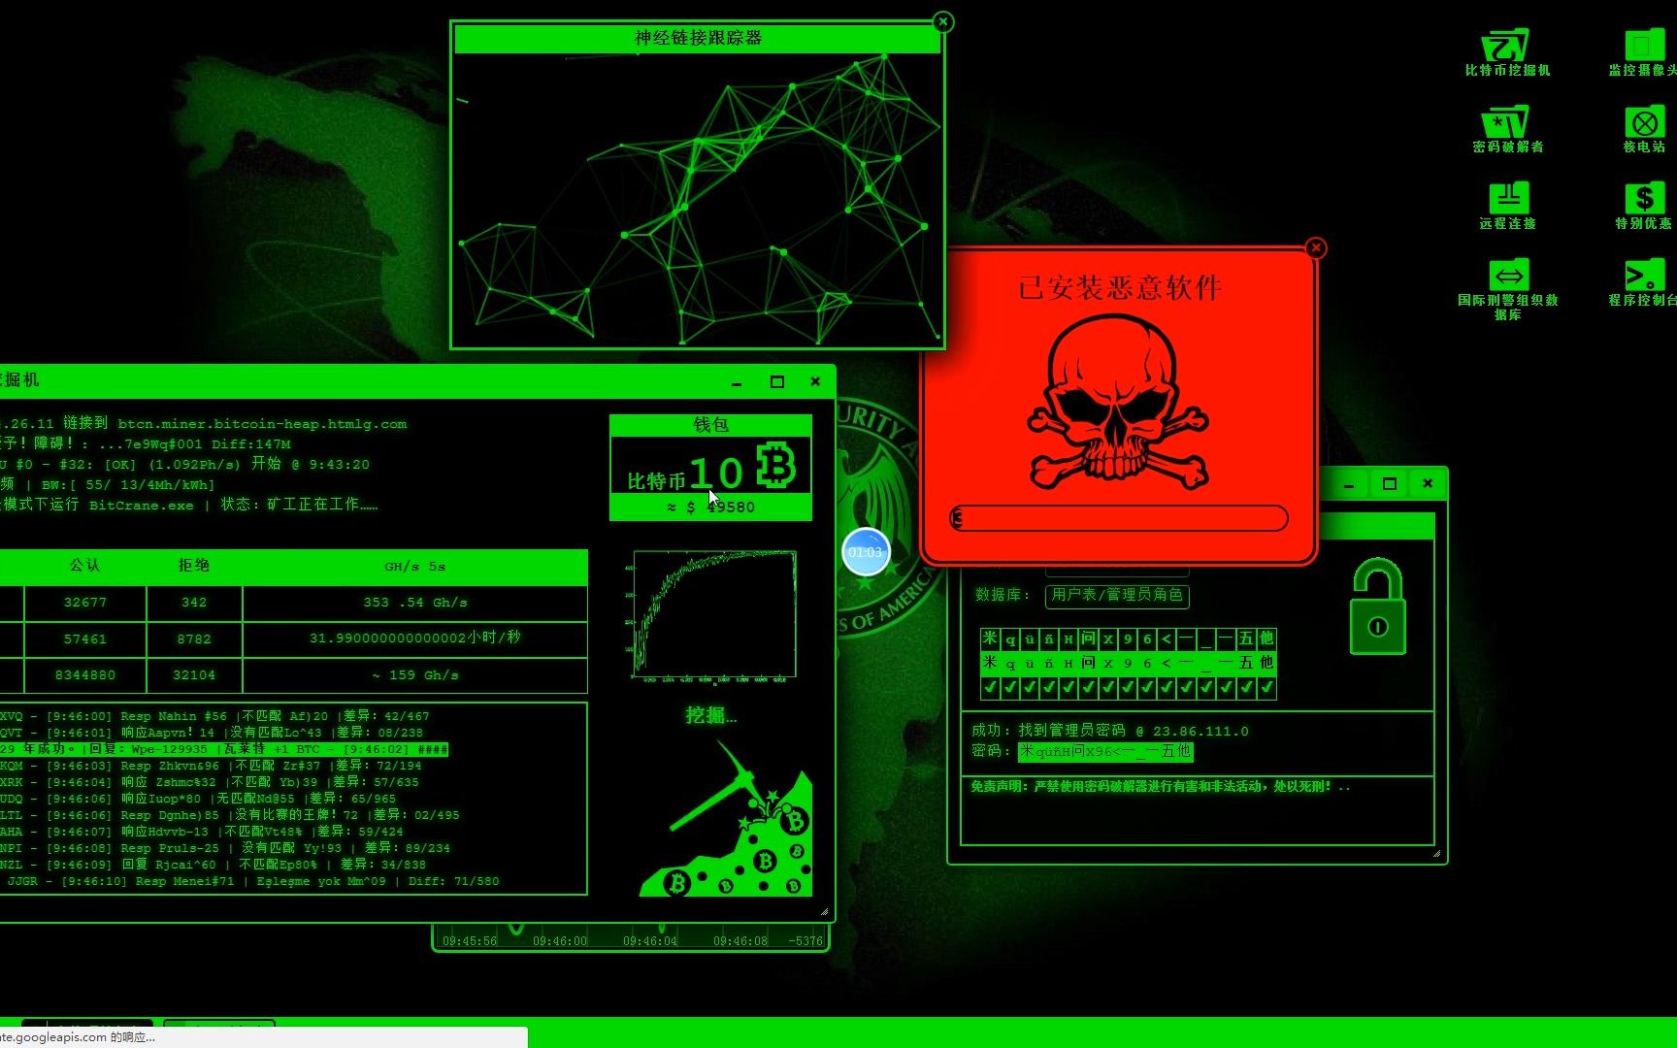
Task: Click the 8782 table cell
Action: tap(194, 639)
